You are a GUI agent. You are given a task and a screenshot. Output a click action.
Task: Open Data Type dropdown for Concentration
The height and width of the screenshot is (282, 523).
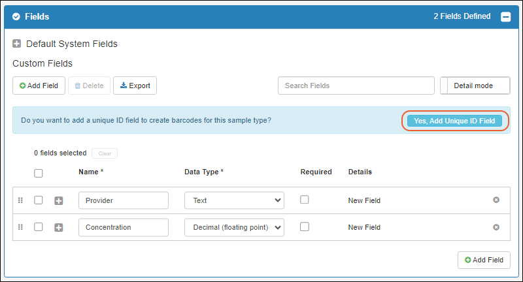pyautogui.click(x=234, y=227)
